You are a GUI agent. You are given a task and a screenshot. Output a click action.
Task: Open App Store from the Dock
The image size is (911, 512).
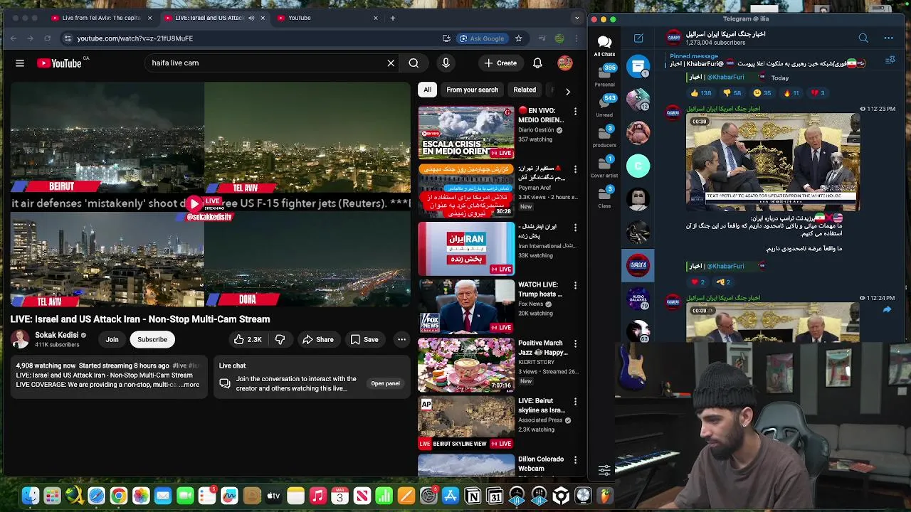[x=451, y=496]
